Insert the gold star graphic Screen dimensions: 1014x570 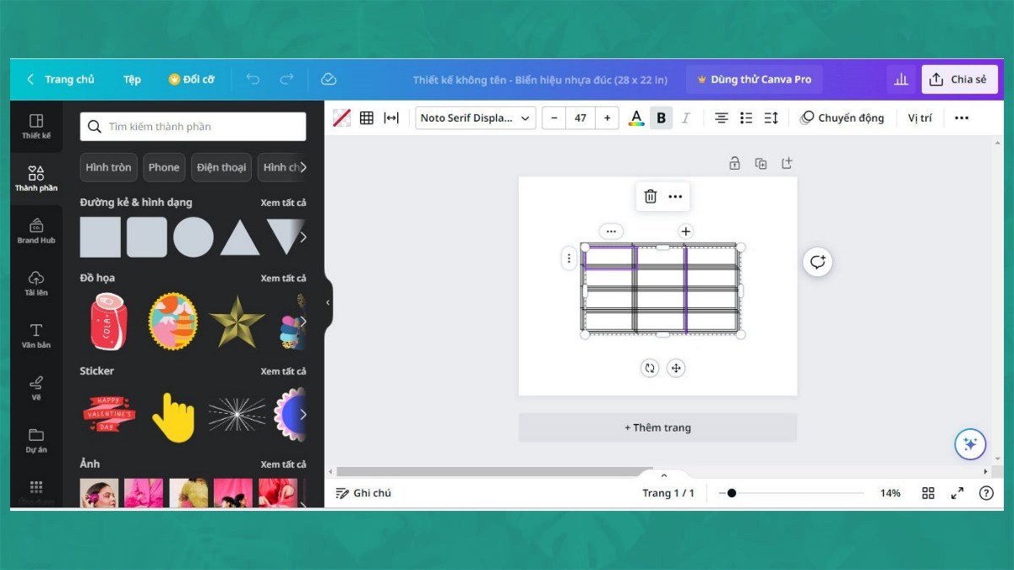pyautogui.click(x=237, y=322)
